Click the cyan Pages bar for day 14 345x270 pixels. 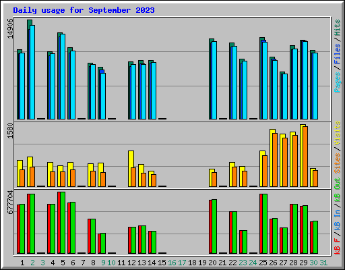(154, 91)
